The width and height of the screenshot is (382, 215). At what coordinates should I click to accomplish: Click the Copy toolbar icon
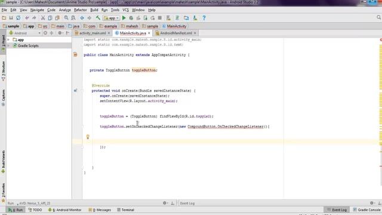50,18
